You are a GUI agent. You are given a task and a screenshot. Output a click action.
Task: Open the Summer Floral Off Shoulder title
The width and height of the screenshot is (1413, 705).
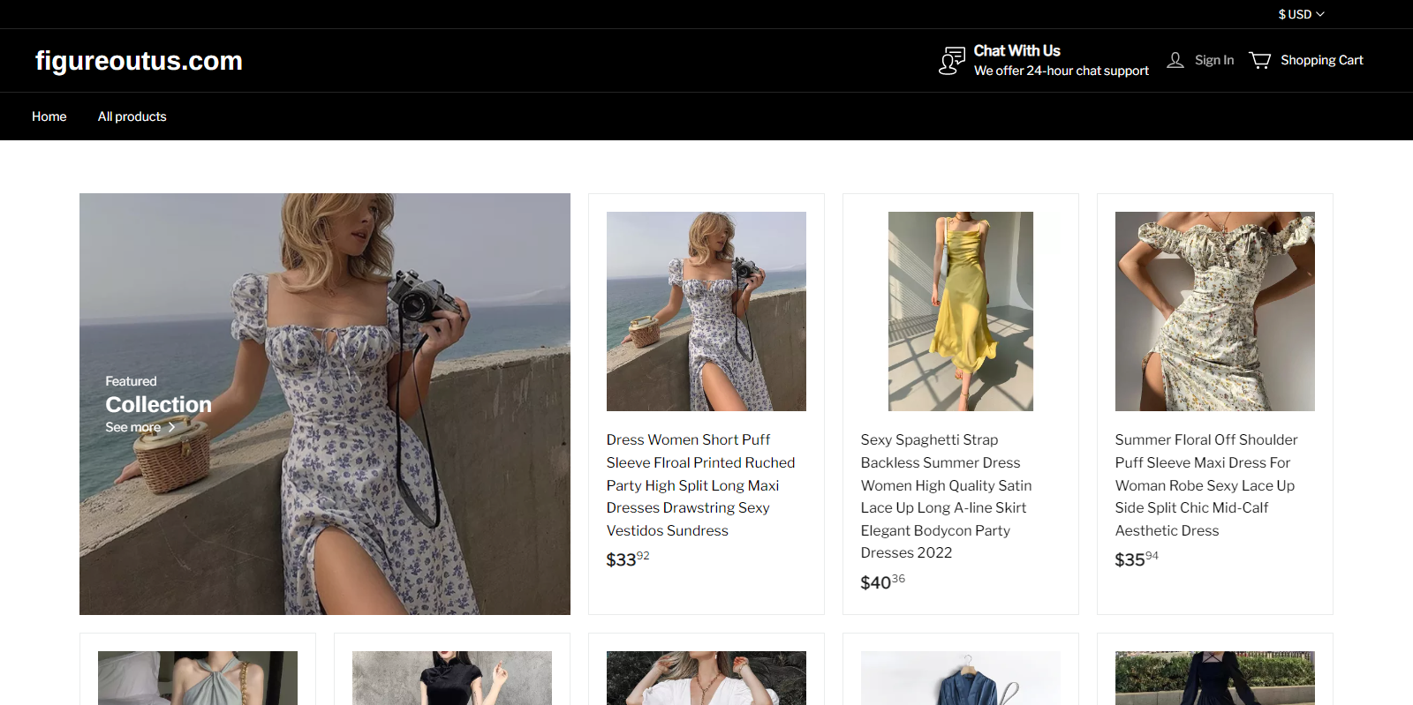coord(1206,485)
